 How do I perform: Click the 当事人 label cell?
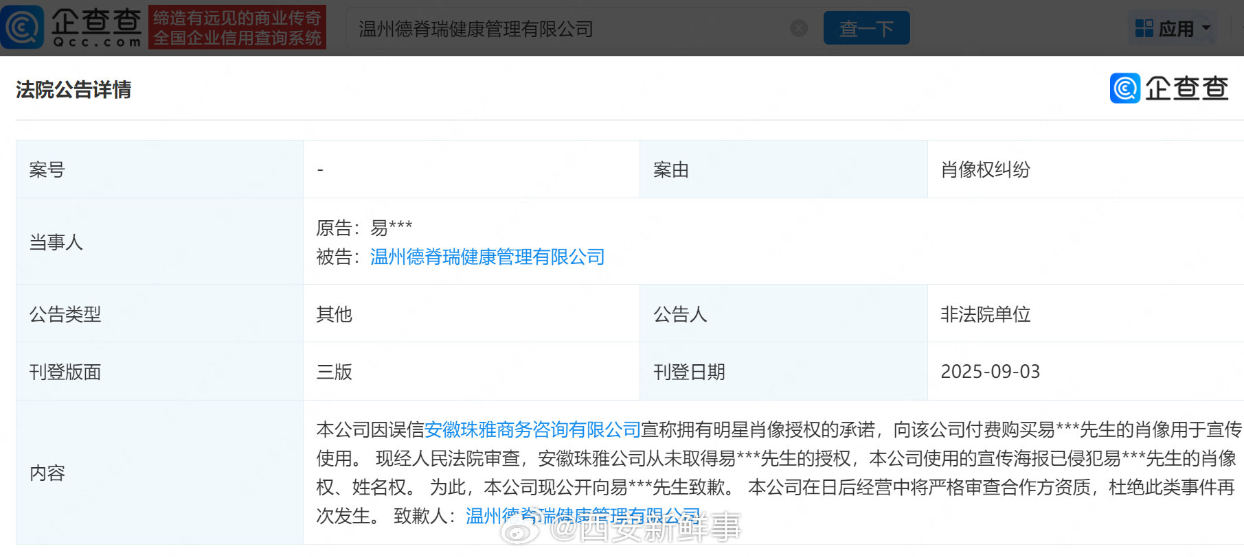coord(159,241)
